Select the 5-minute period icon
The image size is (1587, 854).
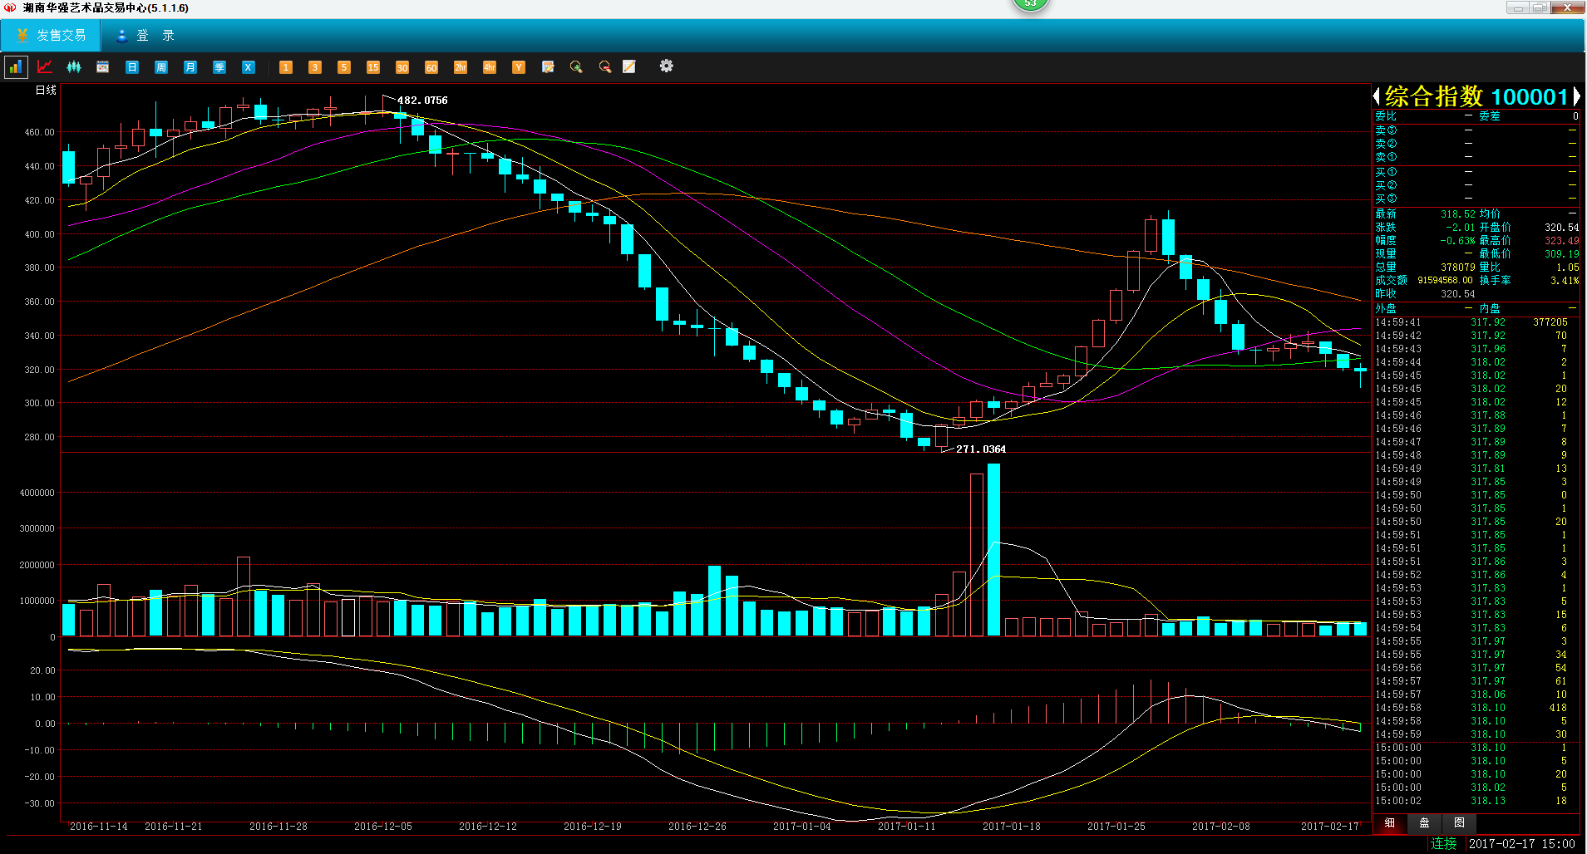(x=344, y=67)
